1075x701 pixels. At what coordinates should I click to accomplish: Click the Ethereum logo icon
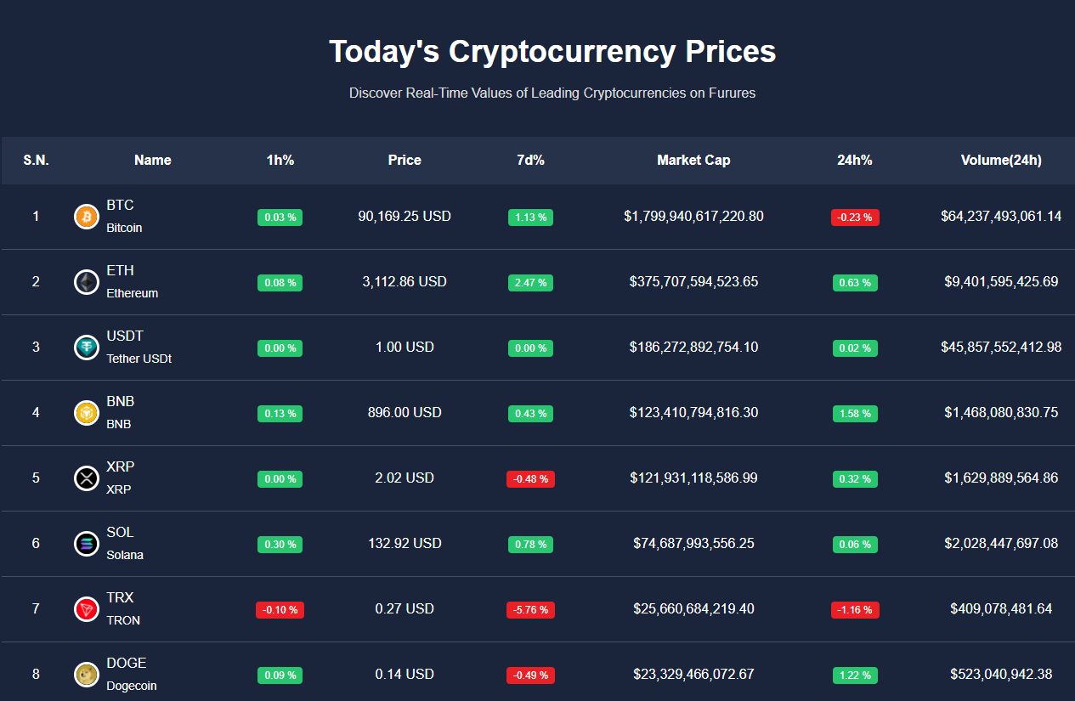pyautogui.click(x=87, y=282)
